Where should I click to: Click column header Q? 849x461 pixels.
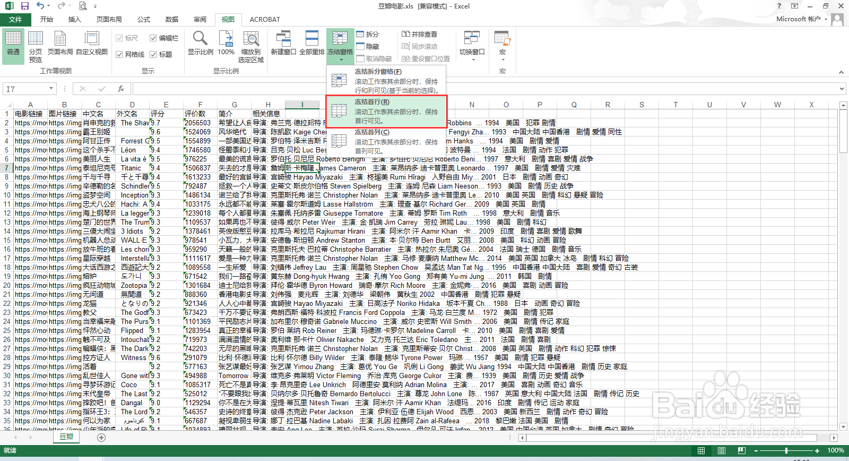(x=574, y=105)
